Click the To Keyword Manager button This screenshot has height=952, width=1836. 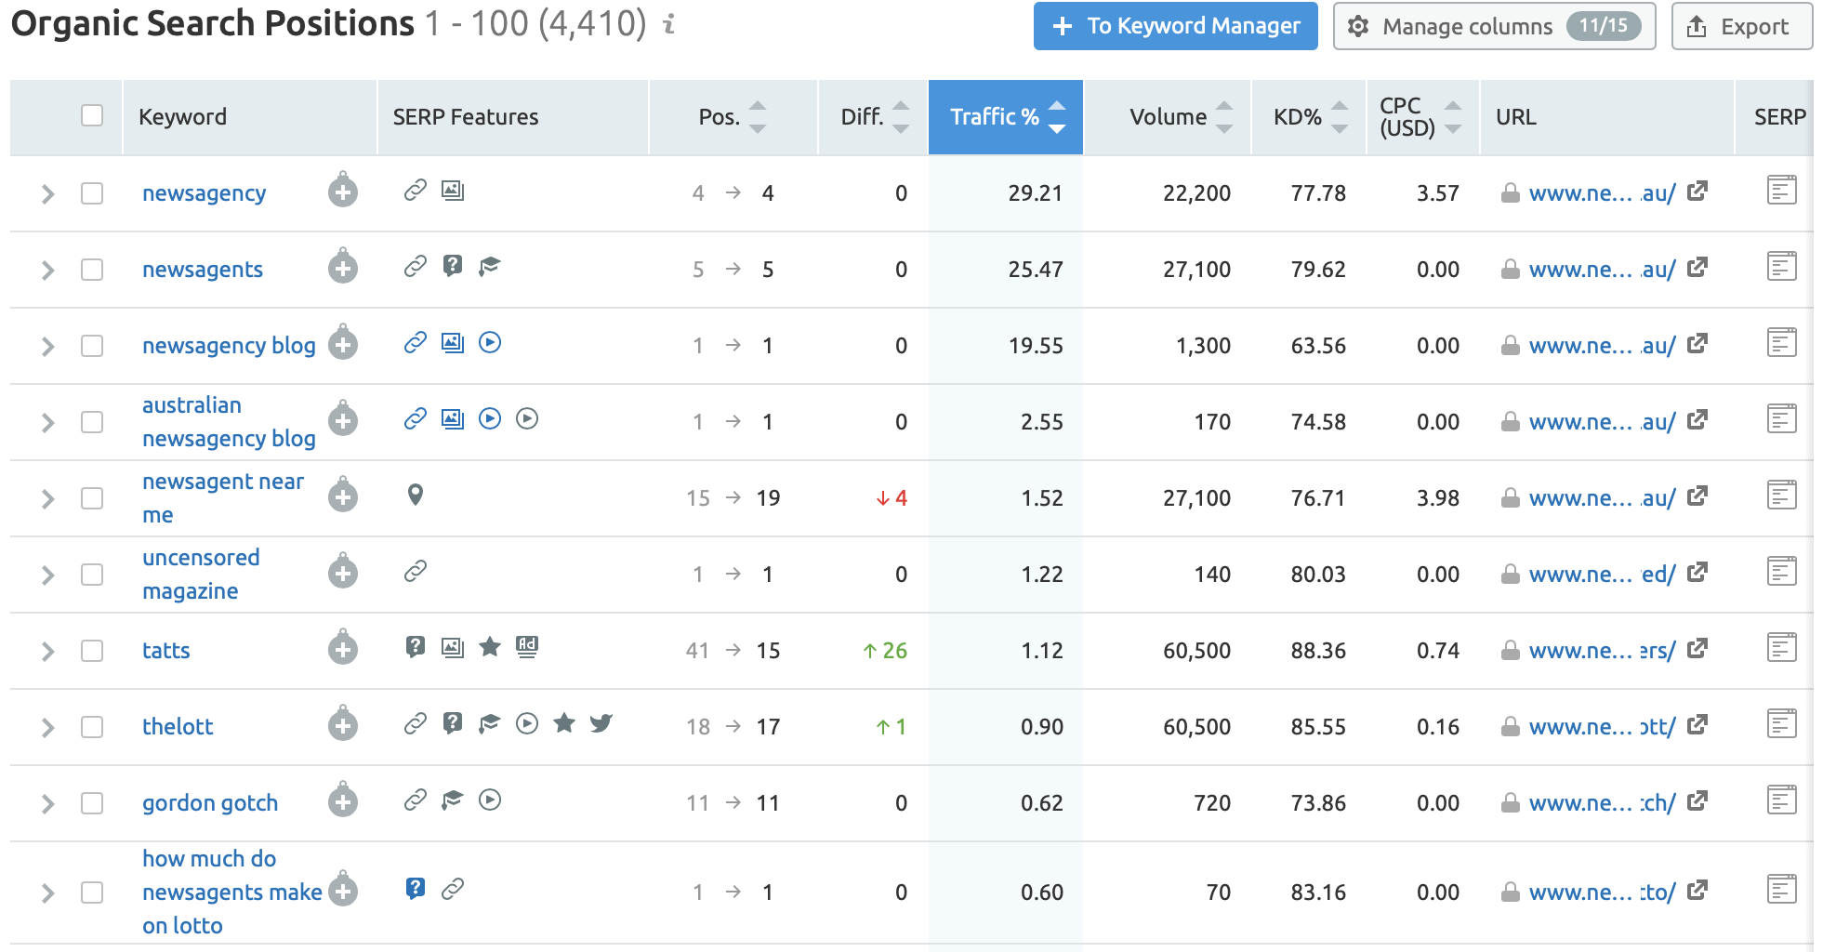pyautogui.click(x=1175, y=26)
